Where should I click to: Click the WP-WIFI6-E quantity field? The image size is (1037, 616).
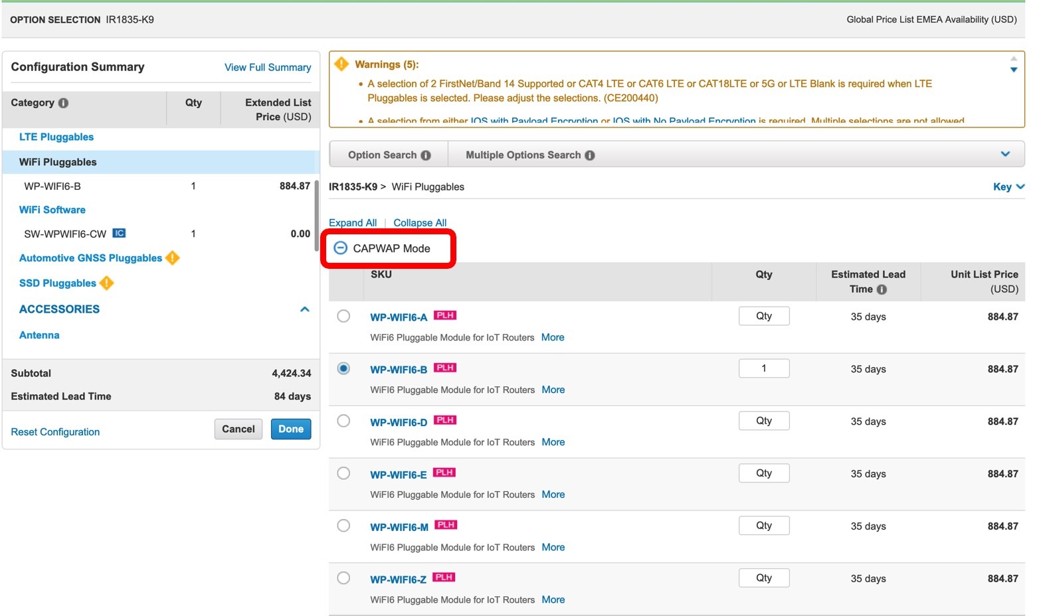point(764,473)
